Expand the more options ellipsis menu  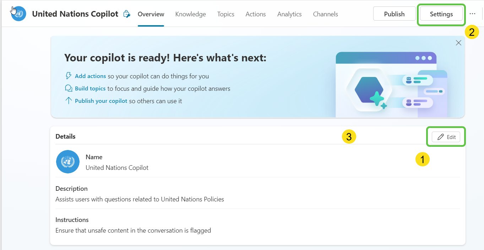472,14
